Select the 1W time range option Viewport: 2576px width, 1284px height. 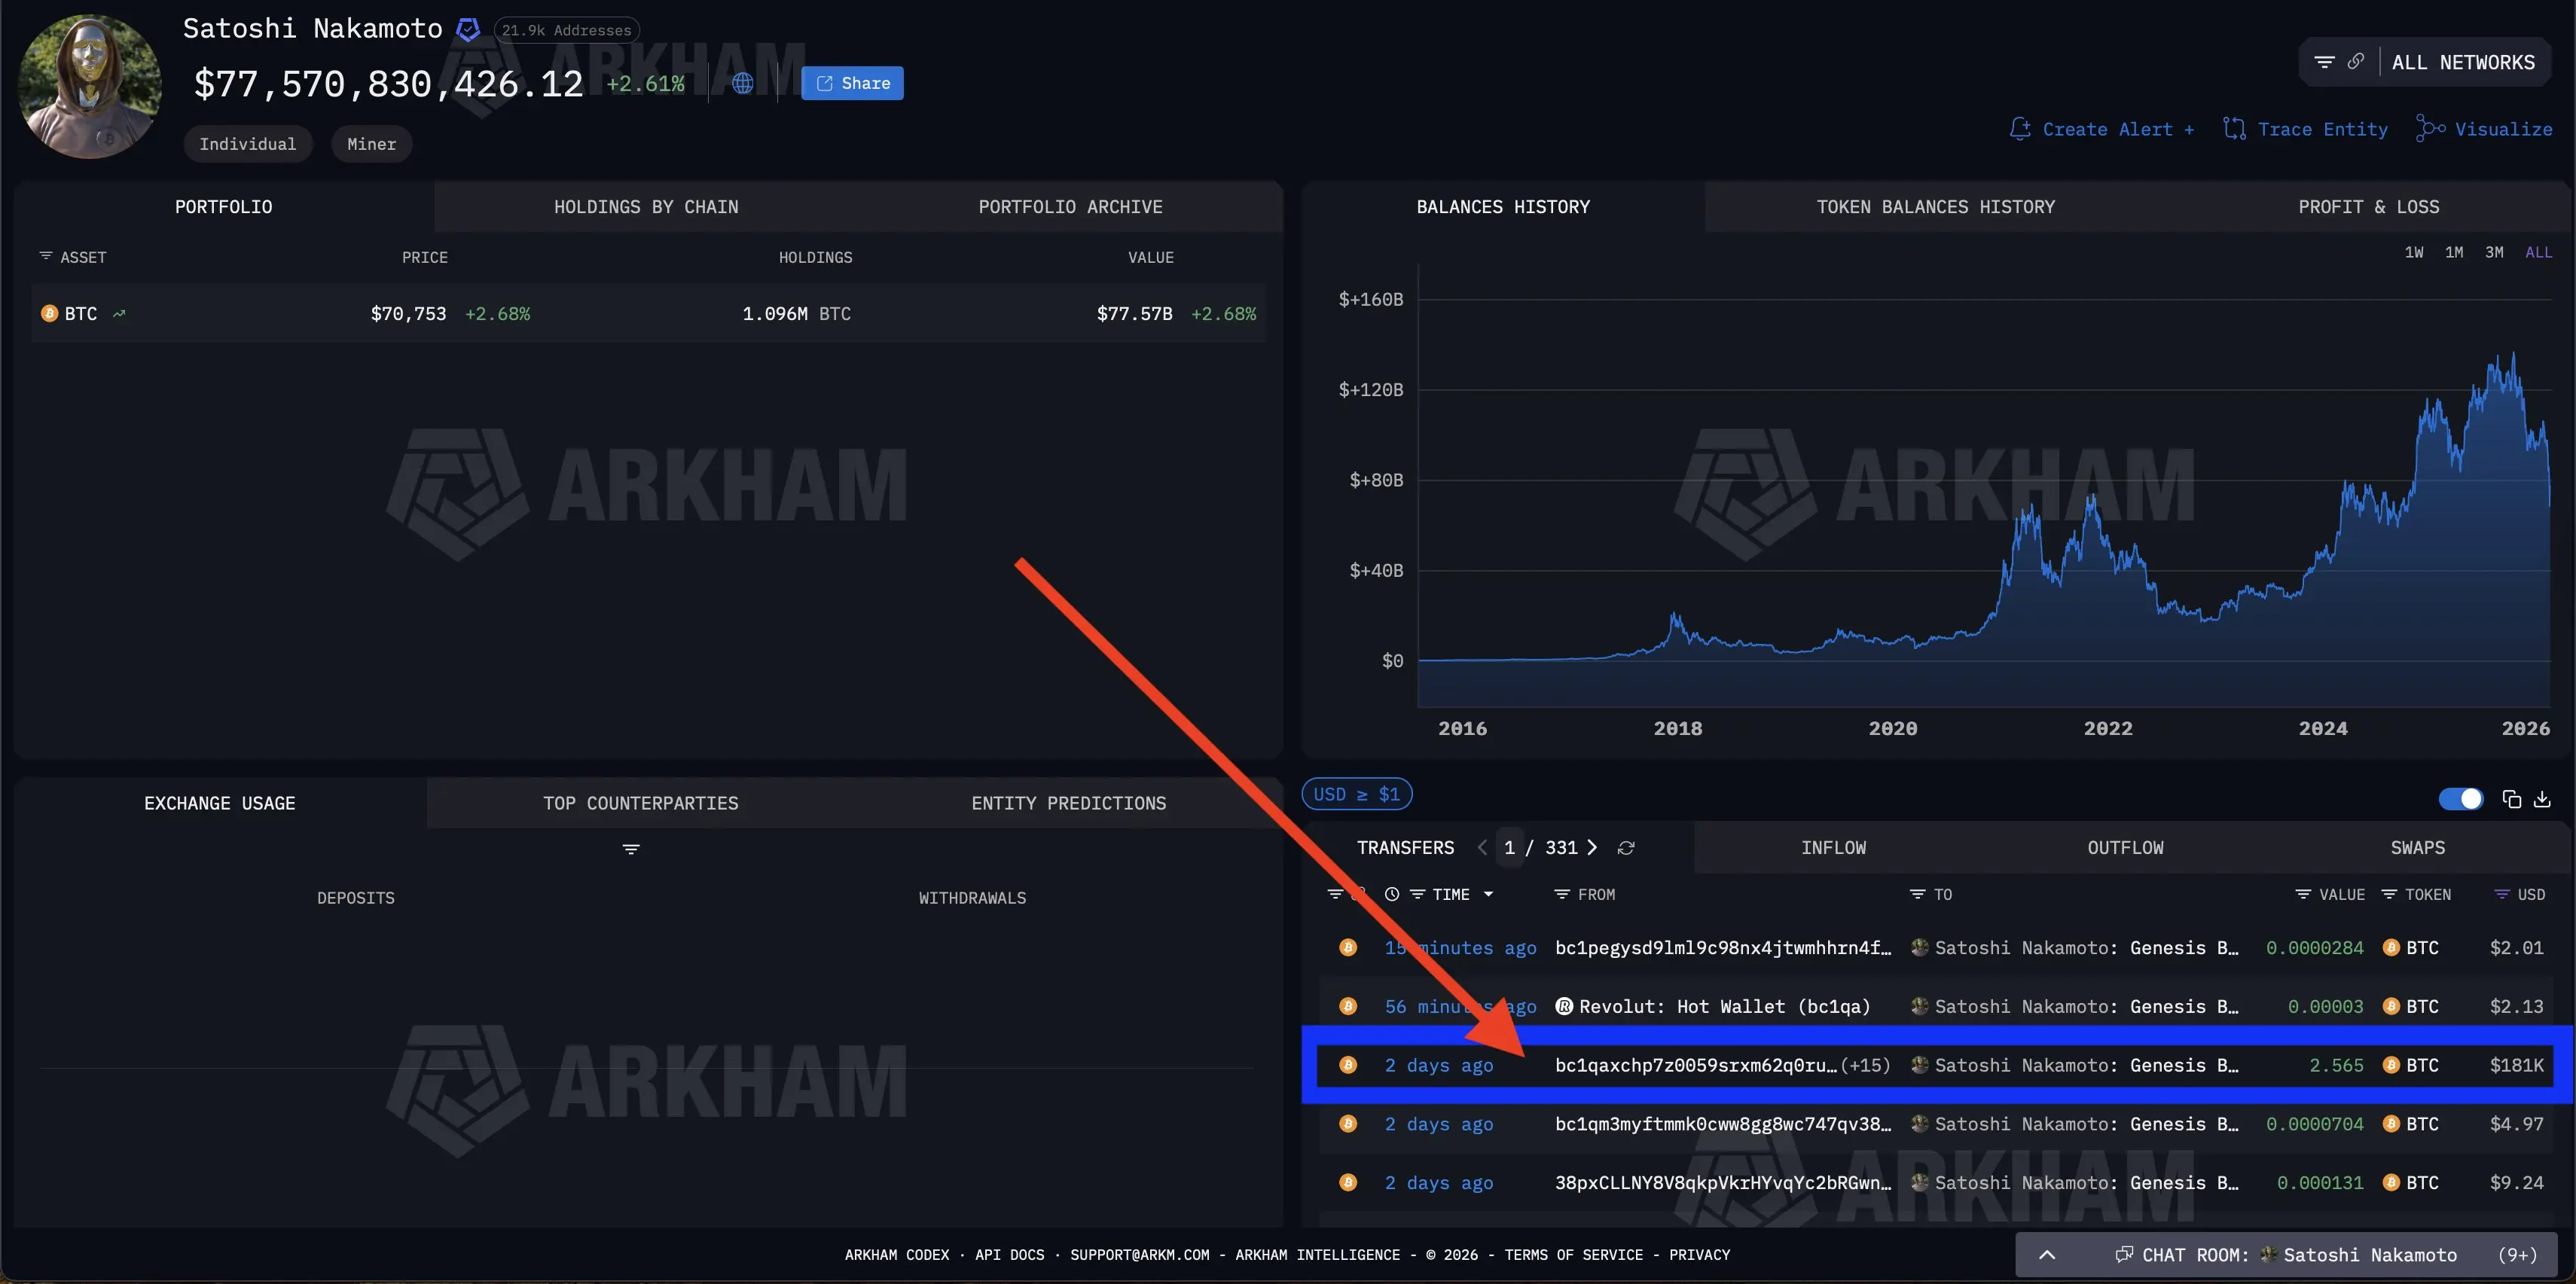click(2413, 252)
